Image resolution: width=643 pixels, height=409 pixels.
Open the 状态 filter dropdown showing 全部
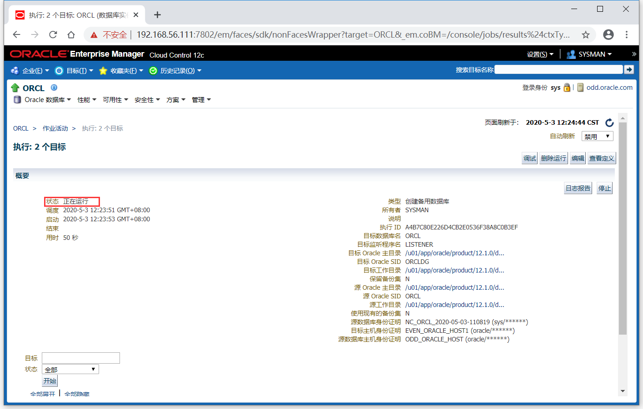pos(70,369)
